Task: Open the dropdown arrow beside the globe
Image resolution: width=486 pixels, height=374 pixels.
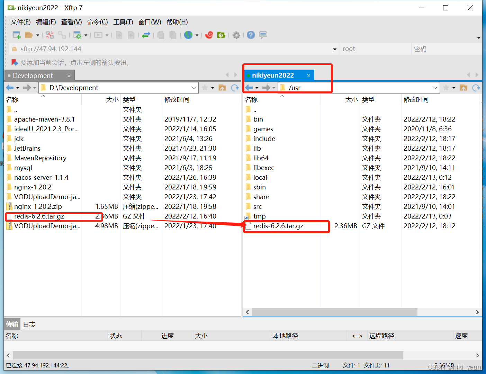Action: (x=197, y=35)
